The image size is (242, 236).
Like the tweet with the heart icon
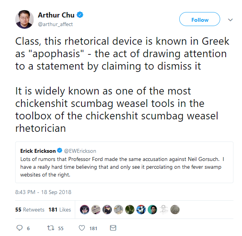coord(82,228)
